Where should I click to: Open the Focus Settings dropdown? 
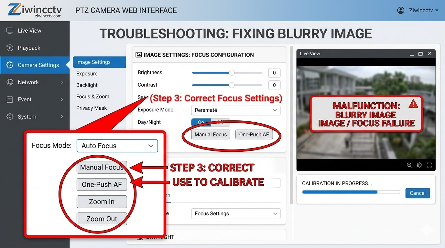[235, 213]
